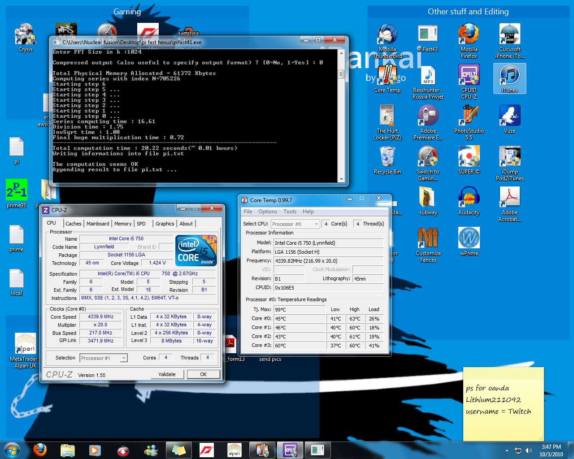Launch CPUID CPU-Z desktop shortcut
This screenshot has height=459, width=574.
tap(469, 82)
